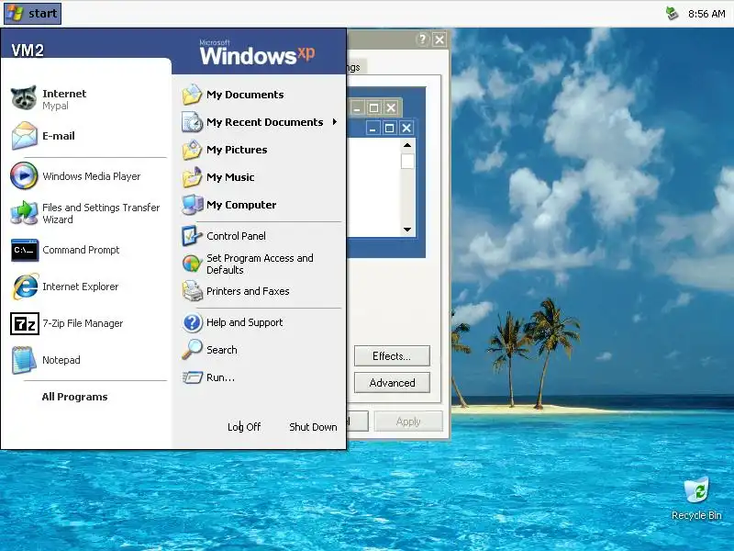This screenshot has height=551, width=734.
Task: Open the Control Panel icon
Action: (192, 236)
